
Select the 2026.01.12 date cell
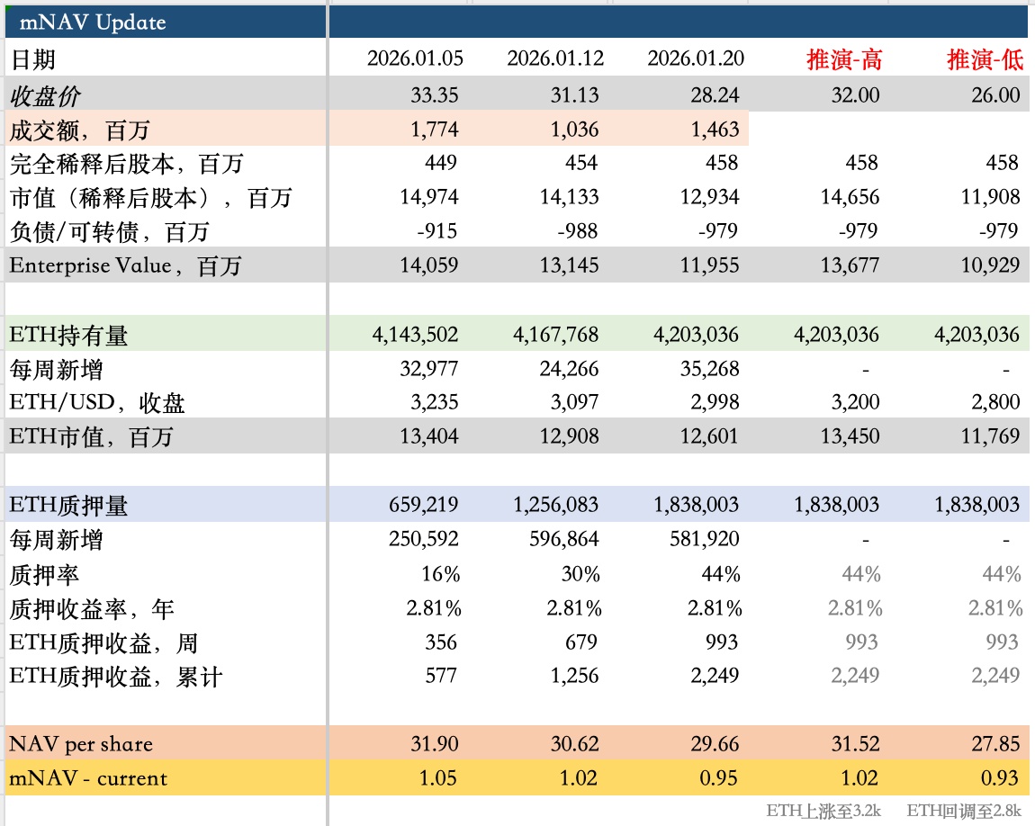pos(555,59)
